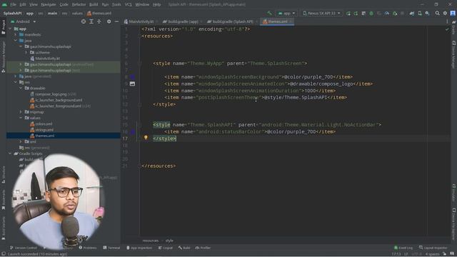Screen dimensions: 457x257
Task: Open the Event Log tool window
Action: 403,248
